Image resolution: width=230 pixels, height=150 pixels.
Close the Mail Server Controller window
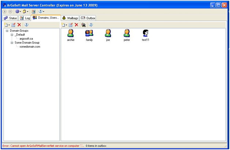click(x=225, y=5)
